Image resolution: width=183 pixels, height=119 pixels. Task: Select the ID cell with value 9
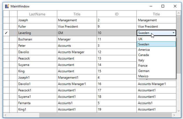[117, 26]
